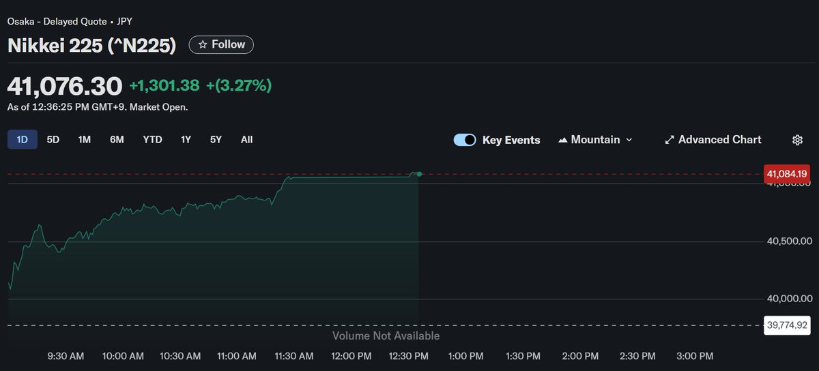Select the 1D range tab
The height and width of the screenshot is (371, 819).
click(x=22, y=139)
